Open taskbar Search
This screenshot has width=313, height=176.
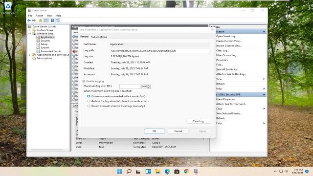point(129,171)
